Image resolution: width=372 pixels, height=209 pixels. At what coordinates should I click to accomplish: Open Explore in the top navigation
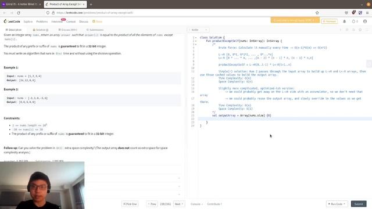pyautogui.click(x=28, y=21)
